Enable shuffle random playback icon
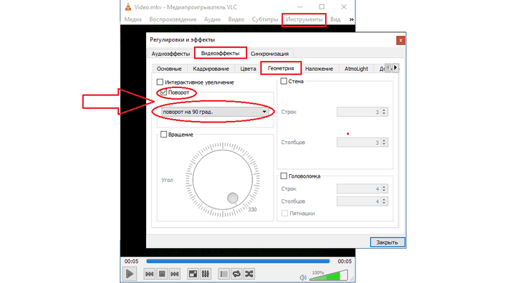 [x=249, y=274]
